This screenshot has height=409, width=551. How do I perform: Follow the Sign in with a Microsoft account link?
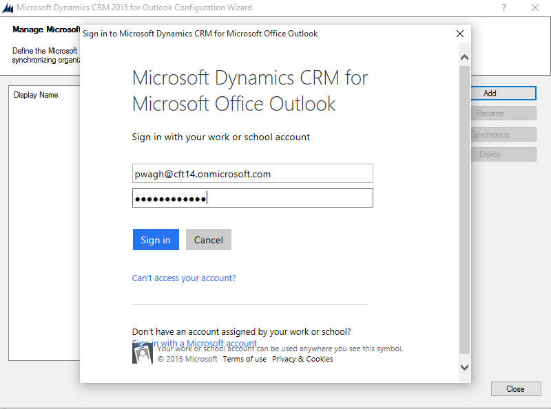[194, 343]
